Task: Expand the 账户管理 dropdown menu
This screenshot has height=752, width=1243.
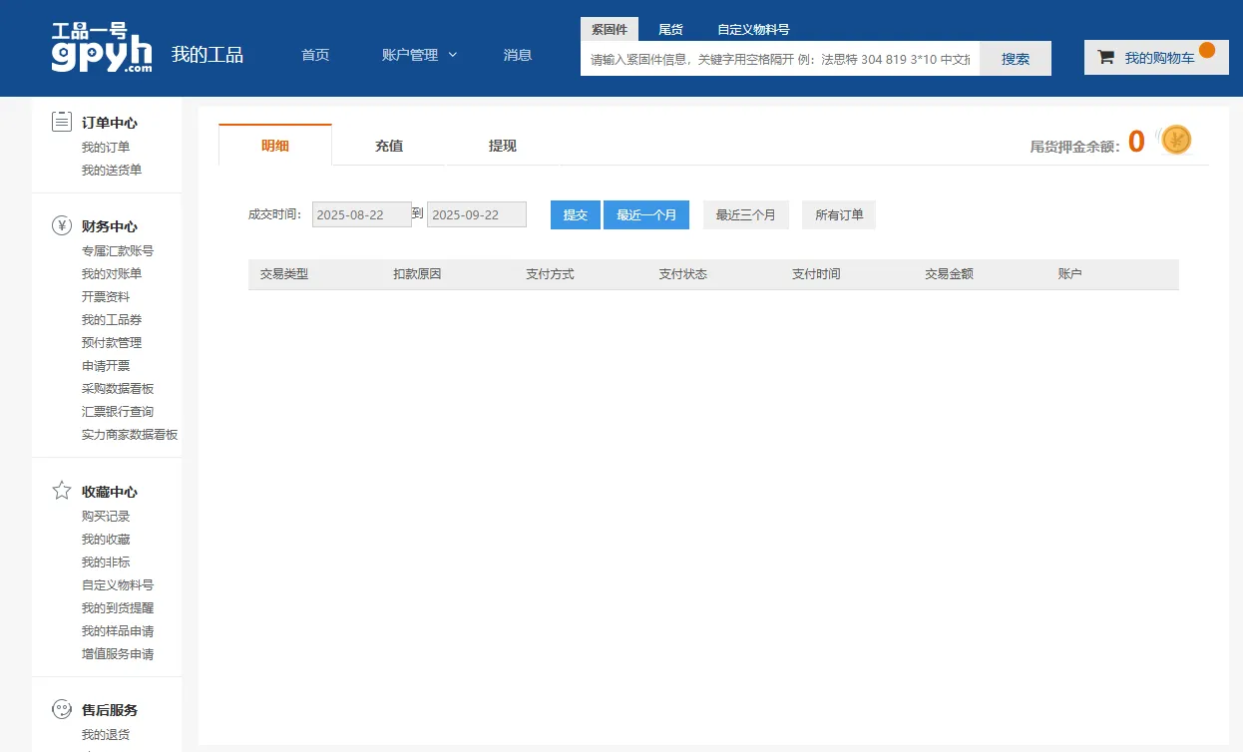Action: pos(419,55)
